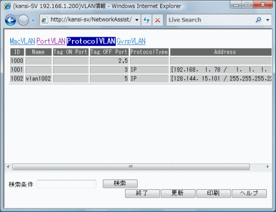The height and width of the screenshot is (212, 276).
Task: Click the browser Forward arrow button
Action: pos(23,20)
